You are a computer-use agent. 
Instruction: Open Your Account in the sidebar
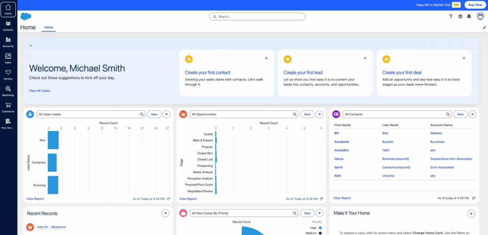8,124
